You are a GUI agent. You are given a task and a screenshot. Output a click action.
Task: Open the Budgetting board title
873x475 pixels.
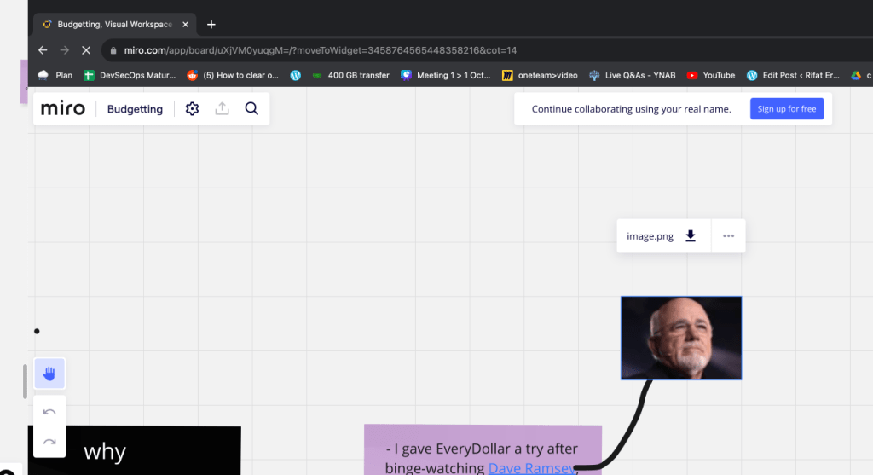(x=135, y=109)
